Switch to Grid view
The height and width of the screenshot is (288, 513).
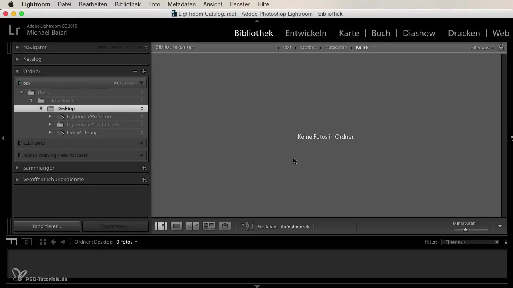coord(161,226)
